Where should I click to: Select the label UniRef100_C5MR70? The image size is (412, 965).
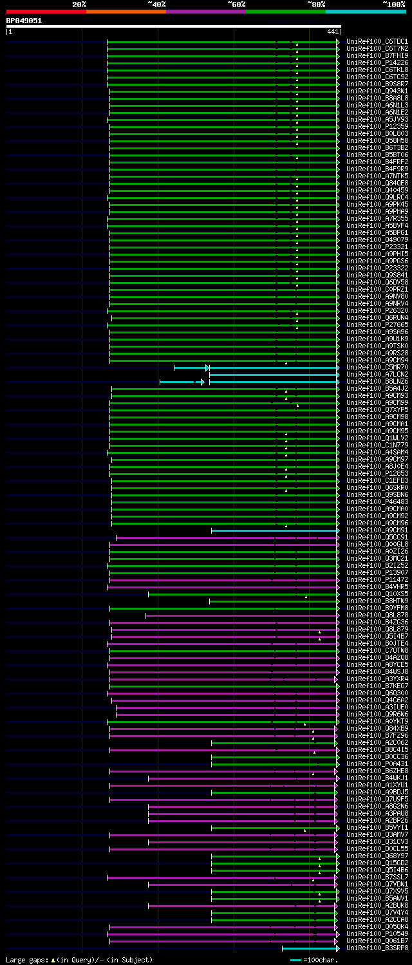click(377, 368)
